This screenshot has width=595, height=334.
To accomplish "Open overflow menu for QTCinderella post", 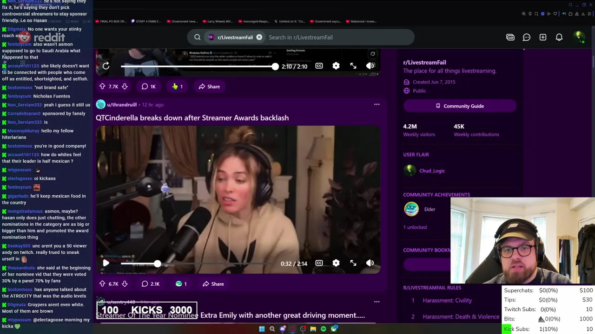I will [x=377, y=104].
